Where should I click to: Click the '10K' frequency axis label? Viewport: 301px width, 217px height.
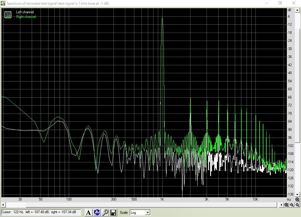(x=255, y=199)
